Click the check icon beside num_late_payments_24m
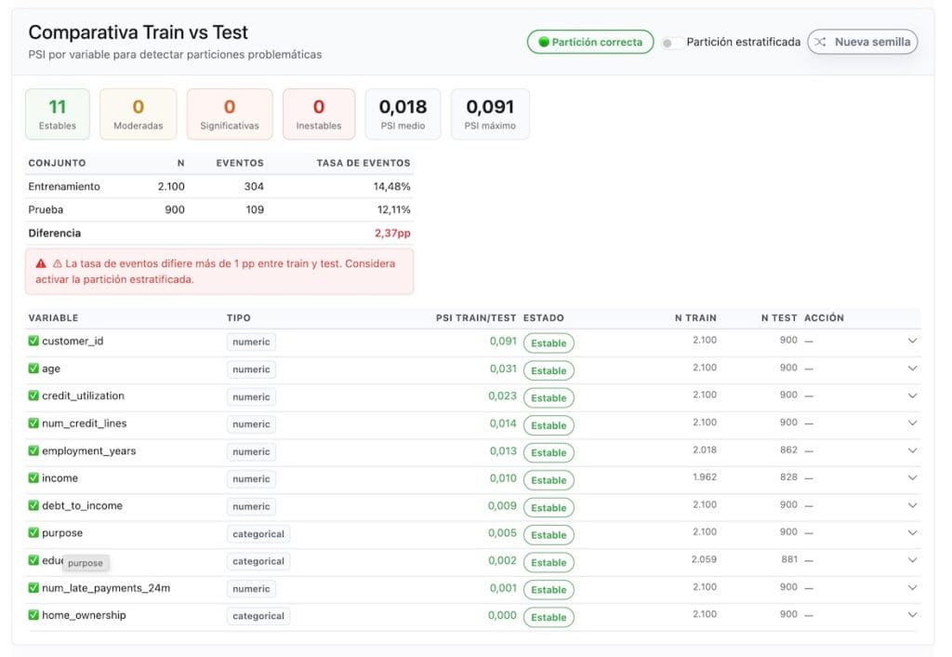This screenshot has height=657, width=952. [x=33, y=588]
